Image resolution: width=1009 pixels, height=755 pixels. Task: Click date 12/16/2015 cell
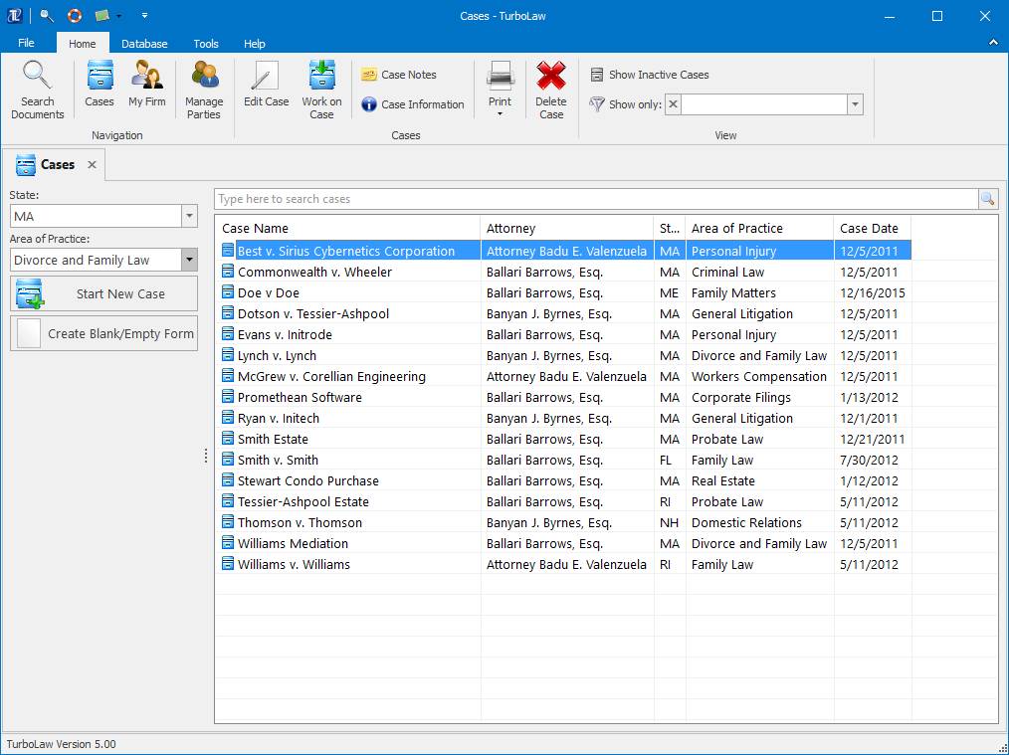pos(872,292)
